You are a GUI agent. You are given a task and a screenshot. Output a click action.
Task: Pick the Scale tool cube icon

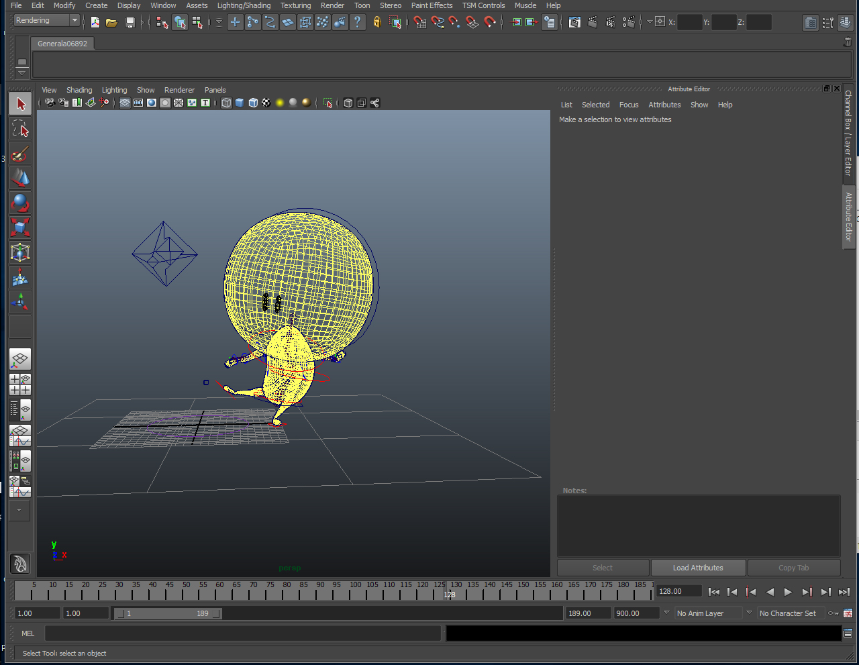point(20,227)
